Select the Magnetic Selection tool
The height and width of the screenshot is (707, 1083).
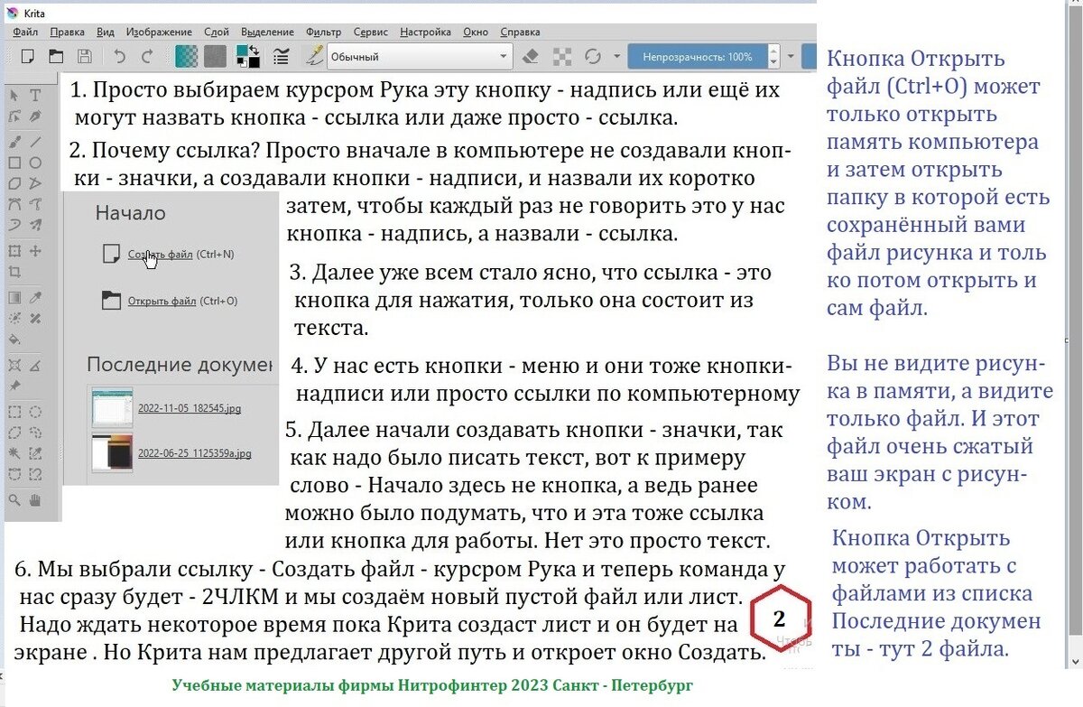[35, 475]
